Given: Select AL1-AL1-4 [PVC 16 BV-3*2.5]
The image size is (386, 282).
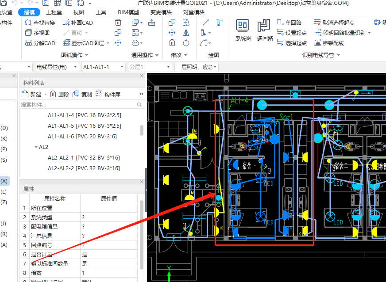Looking at the screenshot, I should coord(85,115).
